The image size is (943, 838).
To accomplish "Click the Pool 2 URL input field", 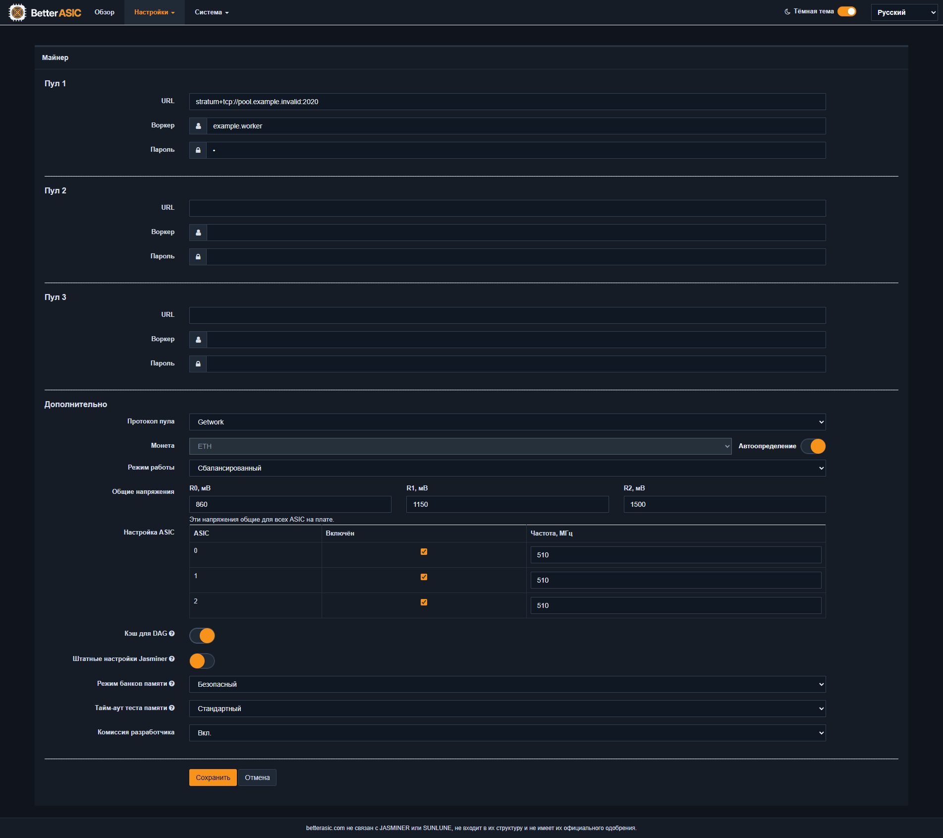I will 507,208.
